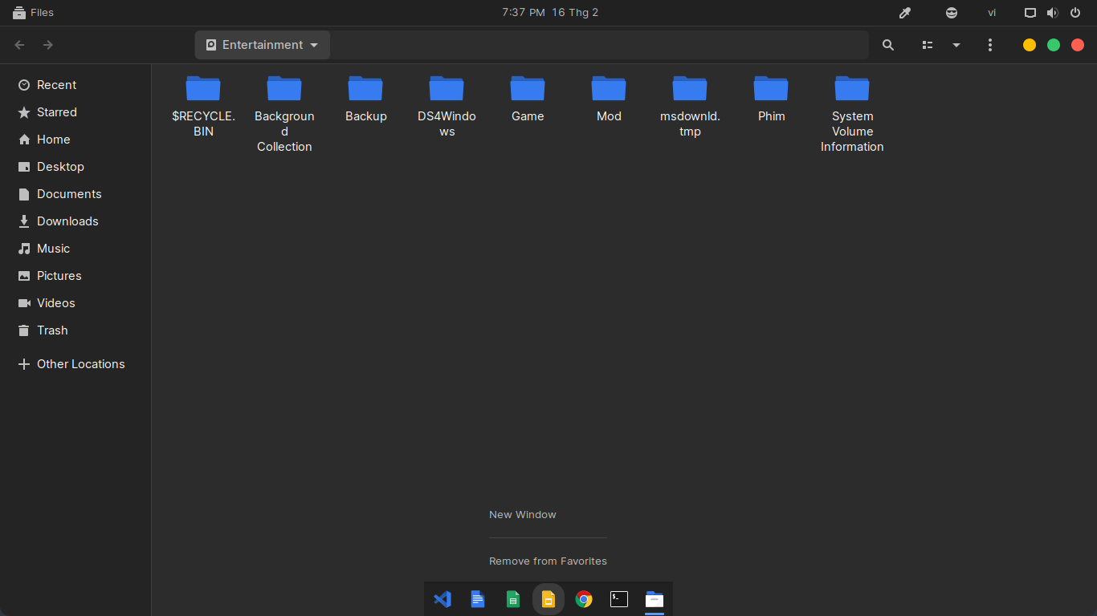
Task: Launch Google Chrome from dock
Action: (x=584, y=599)
